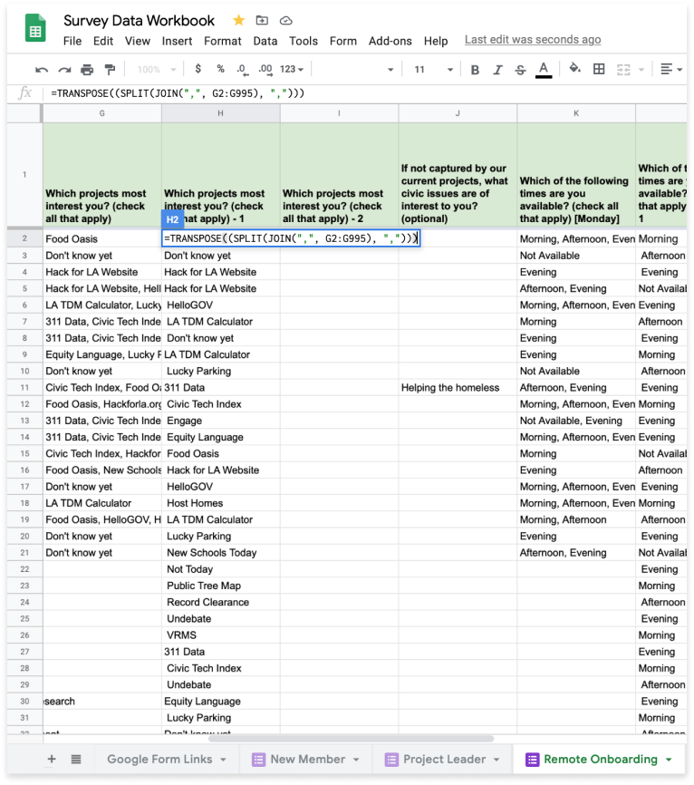Star the Survey Data Workbook
This screenshot has height=785, width=694.
point(238,20)
